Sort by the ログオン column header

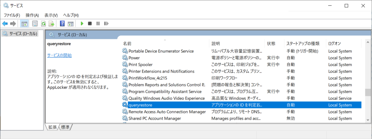pos(343,44)
